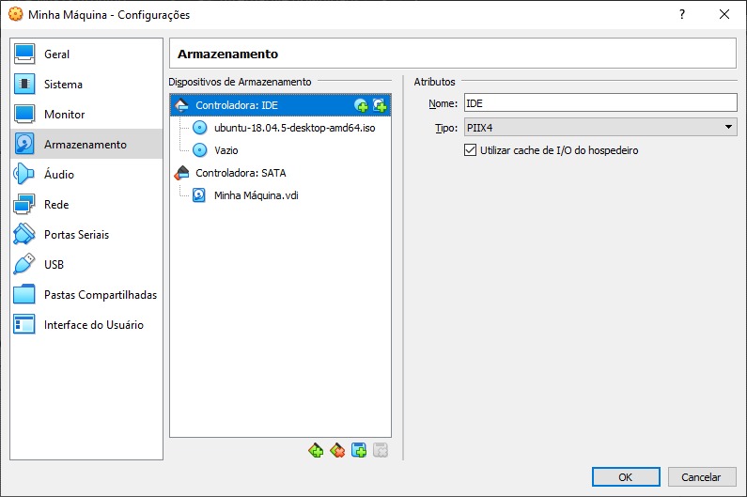The height and width of the screenshot is (497, 747).
Task: Select Minha Máquina.vdi hard disk
Action: point(257,195)
